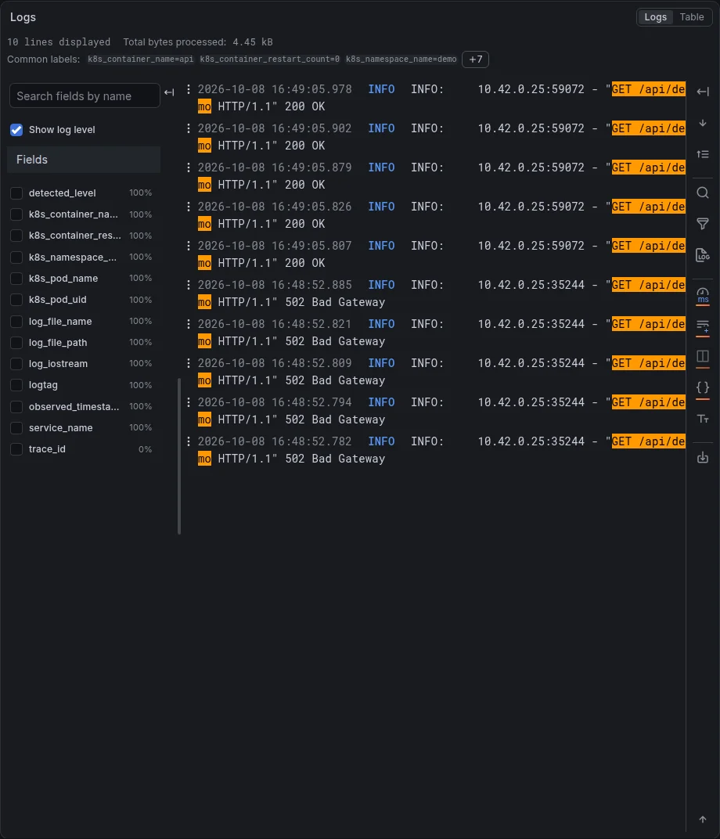Check the k8s_pod_uid field checkbox
The image size is (720, 839).
pyautogui.click(x=16, y=300)
